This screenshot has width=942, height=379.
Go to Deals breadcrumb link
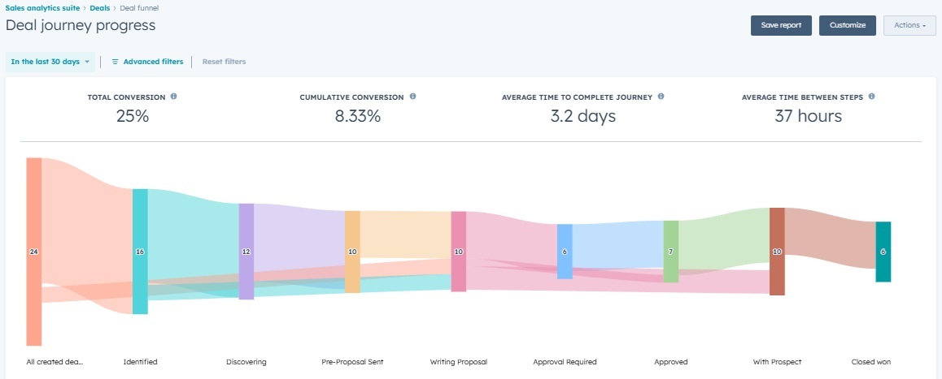coord(99,8)
